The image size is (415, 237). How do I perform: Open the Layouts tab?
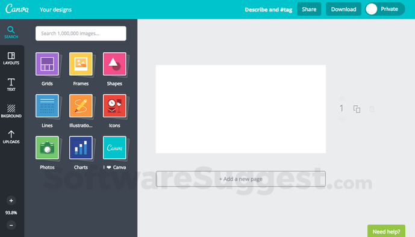(11, 58)
